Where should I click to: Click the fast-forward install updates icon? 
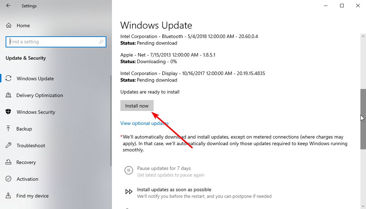click(x=129, y=192)
